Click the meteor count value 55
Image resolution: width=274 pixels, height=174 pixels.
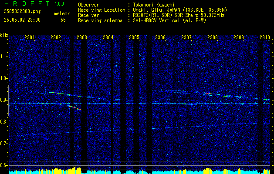(x=63, y=20)
